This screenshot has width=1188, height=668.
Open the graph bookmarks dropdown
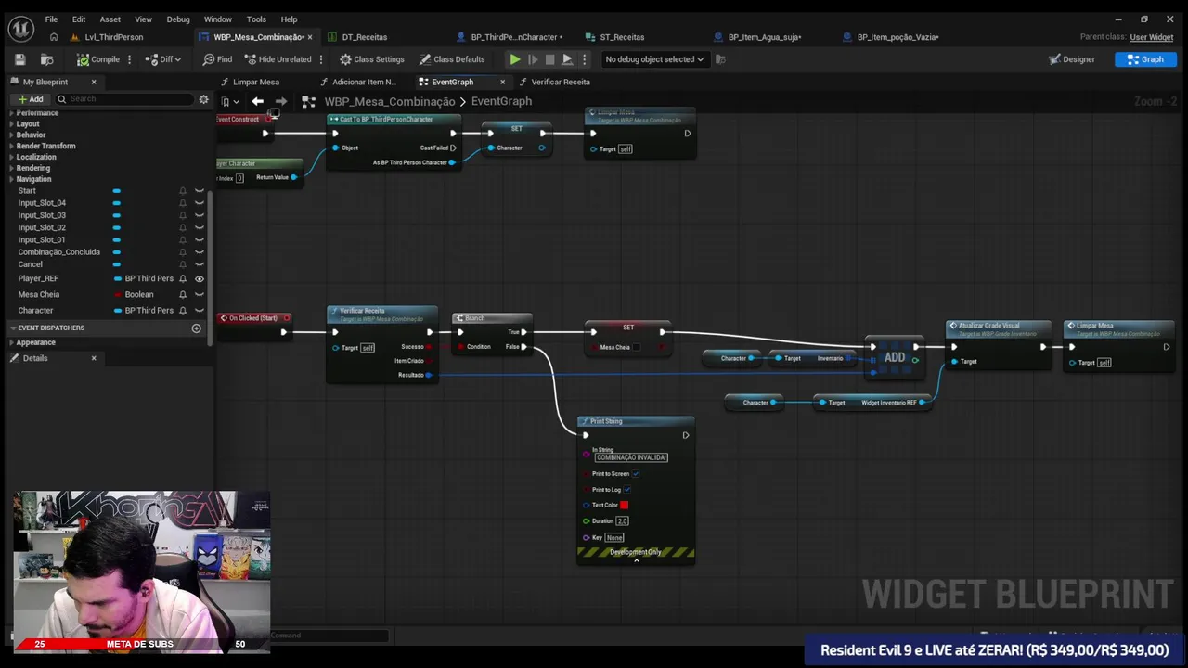click(x=229, y=101)
